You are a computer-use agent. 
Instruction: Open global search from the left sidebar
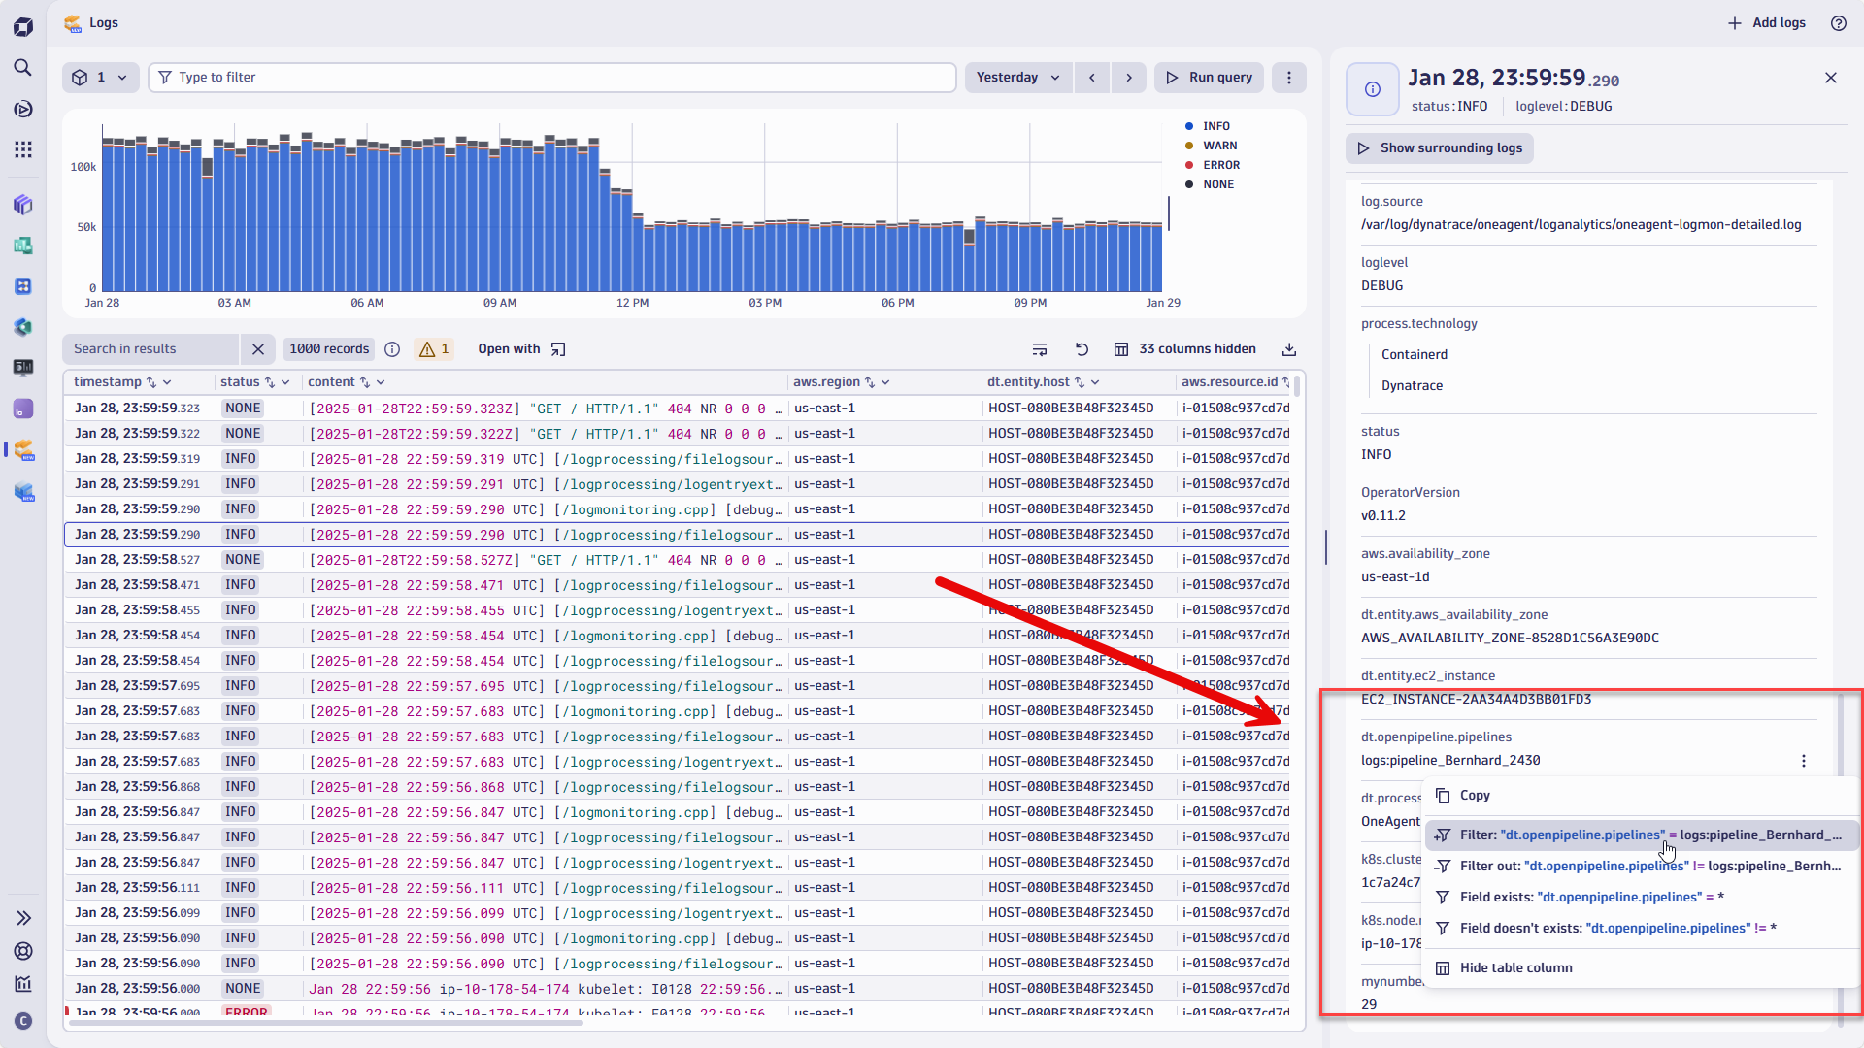[23, 68]
